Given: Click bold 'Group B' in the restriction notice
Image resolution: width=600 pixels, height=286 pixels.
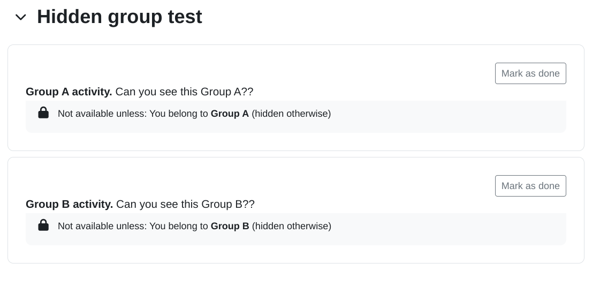Looking at the screenshot, I should 230,226.
